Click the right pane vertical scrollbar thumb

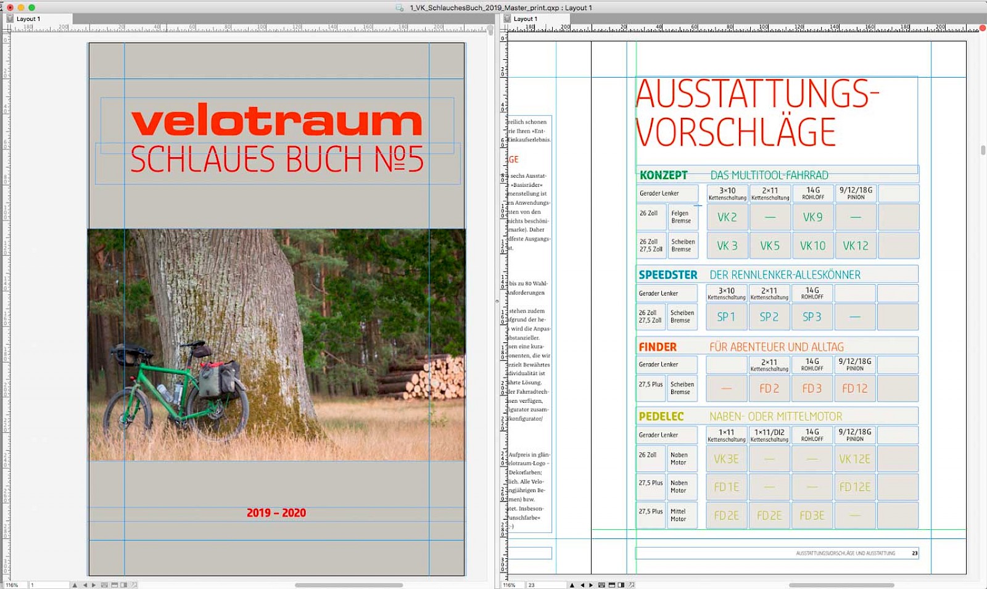(x=983, y=150)
